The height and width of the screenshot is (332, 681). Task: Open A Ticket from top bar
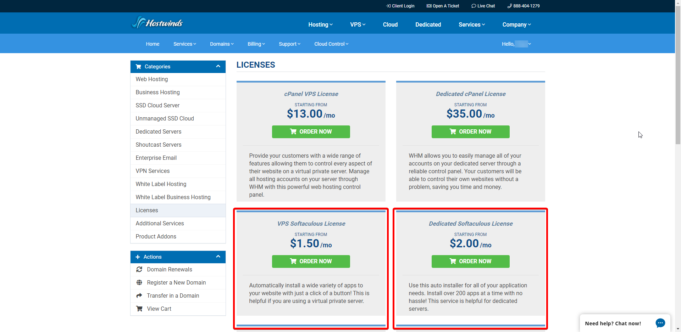point(443,6)
